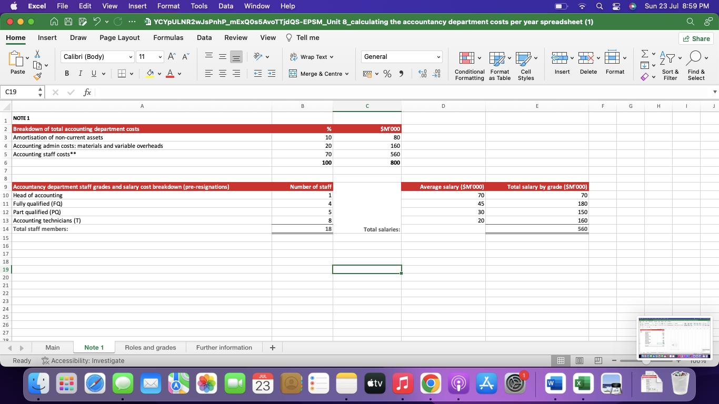This screenshot has width=719, height=404.
Task: Open the Page Layout ribbon tab
Action: [x=119, y=38]
